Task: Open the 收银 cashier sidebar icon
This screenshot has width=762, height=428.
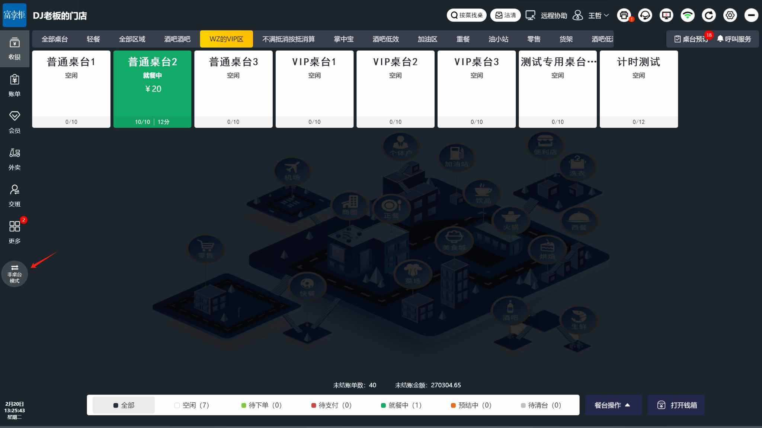Action: 15,49
